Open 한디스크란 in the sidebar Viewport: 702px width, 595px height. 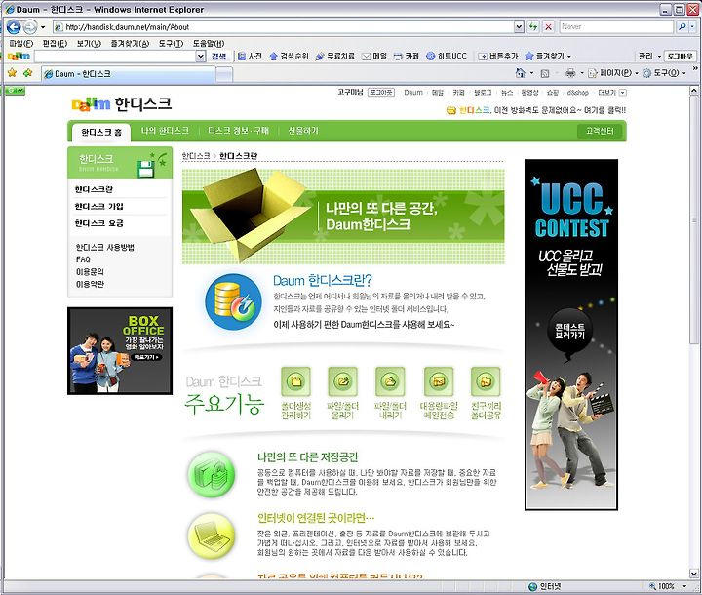click(x=94, y=189)
